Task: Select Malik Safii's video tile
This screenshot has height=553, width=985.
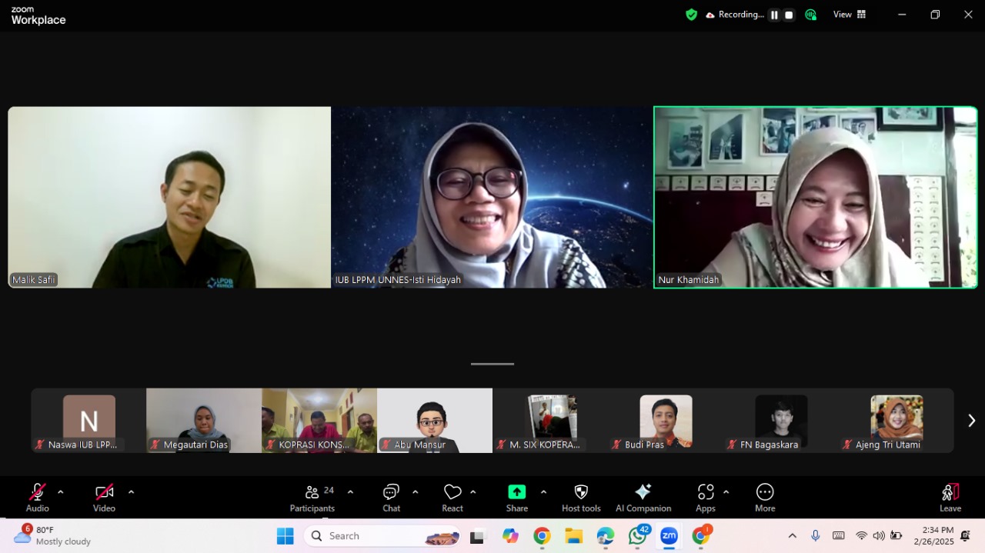Action: tap(169, 198)
